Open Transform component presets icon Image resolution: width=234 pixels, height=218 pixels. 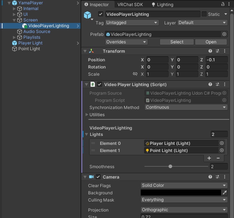point(217,51)
